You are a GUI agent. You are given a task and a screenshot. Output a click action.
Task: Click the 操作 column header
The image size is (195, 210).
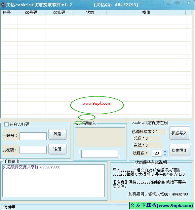[146, 13]
